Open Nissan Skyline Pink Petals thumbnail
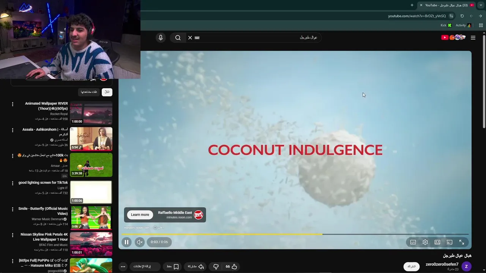 pyautogui.click(x=91, y=243)
